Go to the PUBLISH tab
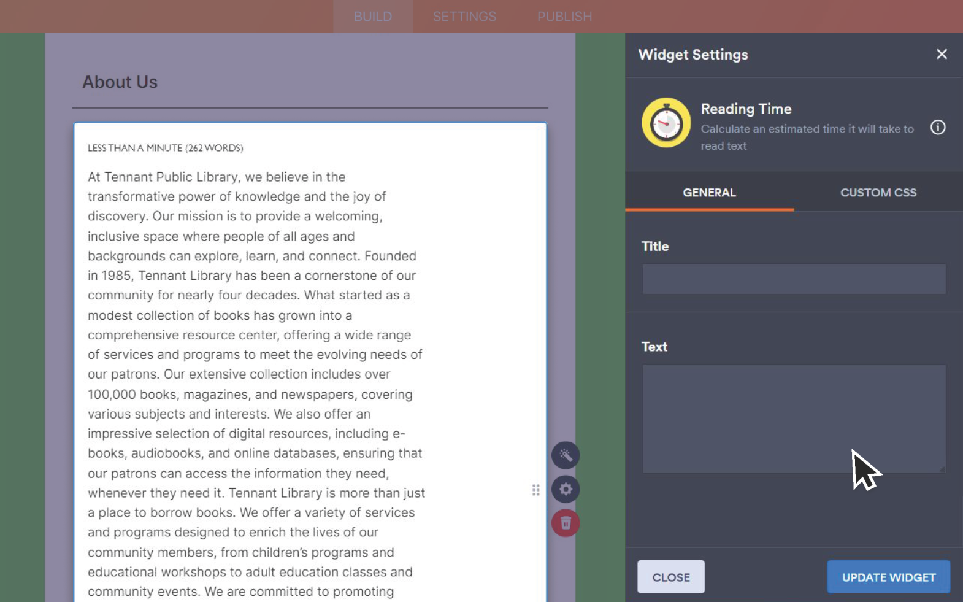This screenshot has height=602, width=963. 564,17
